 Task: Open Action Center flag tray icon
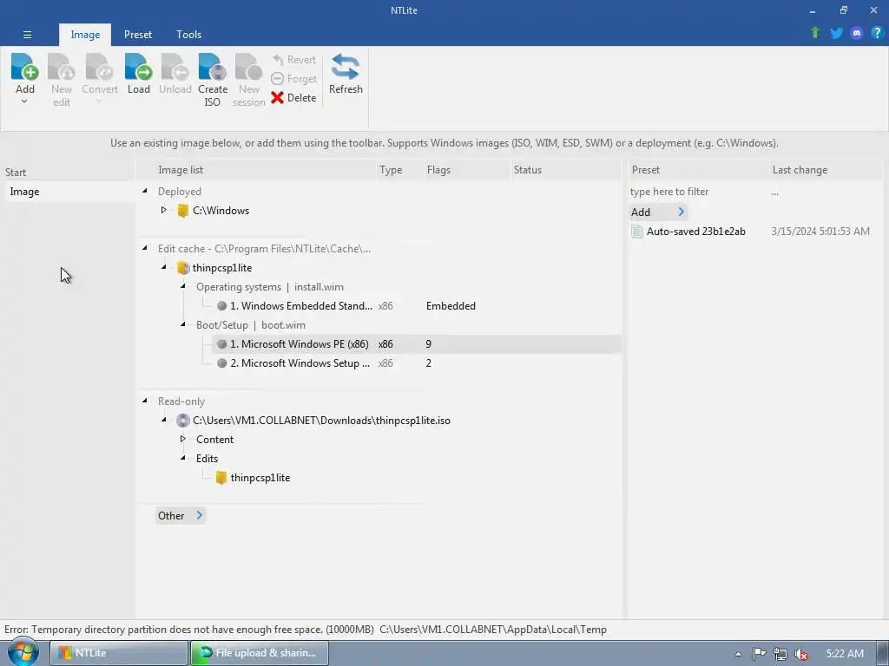(x=759, y=654)
